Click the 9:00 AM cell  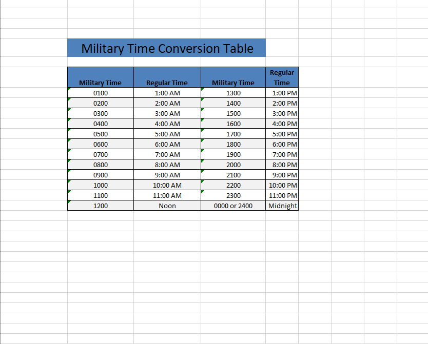tap(167, 175)
